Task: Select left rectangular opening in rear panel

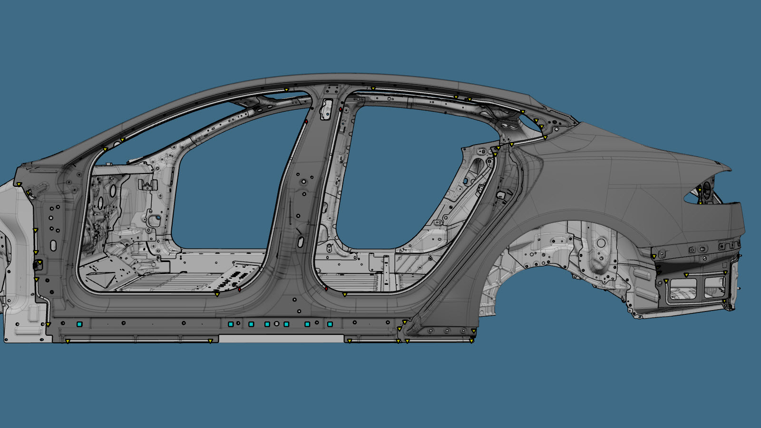Action: coord(683,285)
